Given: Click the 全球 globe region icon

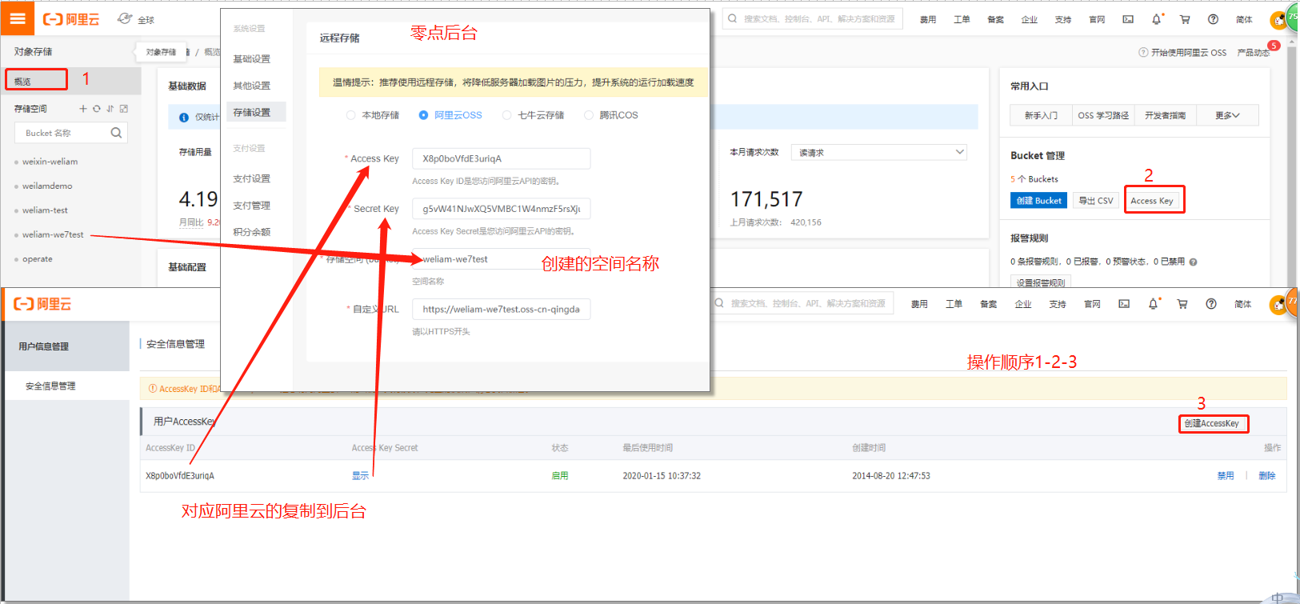Looking at the screenshot, I should pyautogui.click(x=125, y=18).
